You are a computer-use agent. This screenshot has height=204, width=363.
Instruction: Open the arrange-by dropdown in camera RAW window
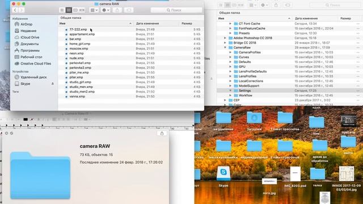[94, 10]
